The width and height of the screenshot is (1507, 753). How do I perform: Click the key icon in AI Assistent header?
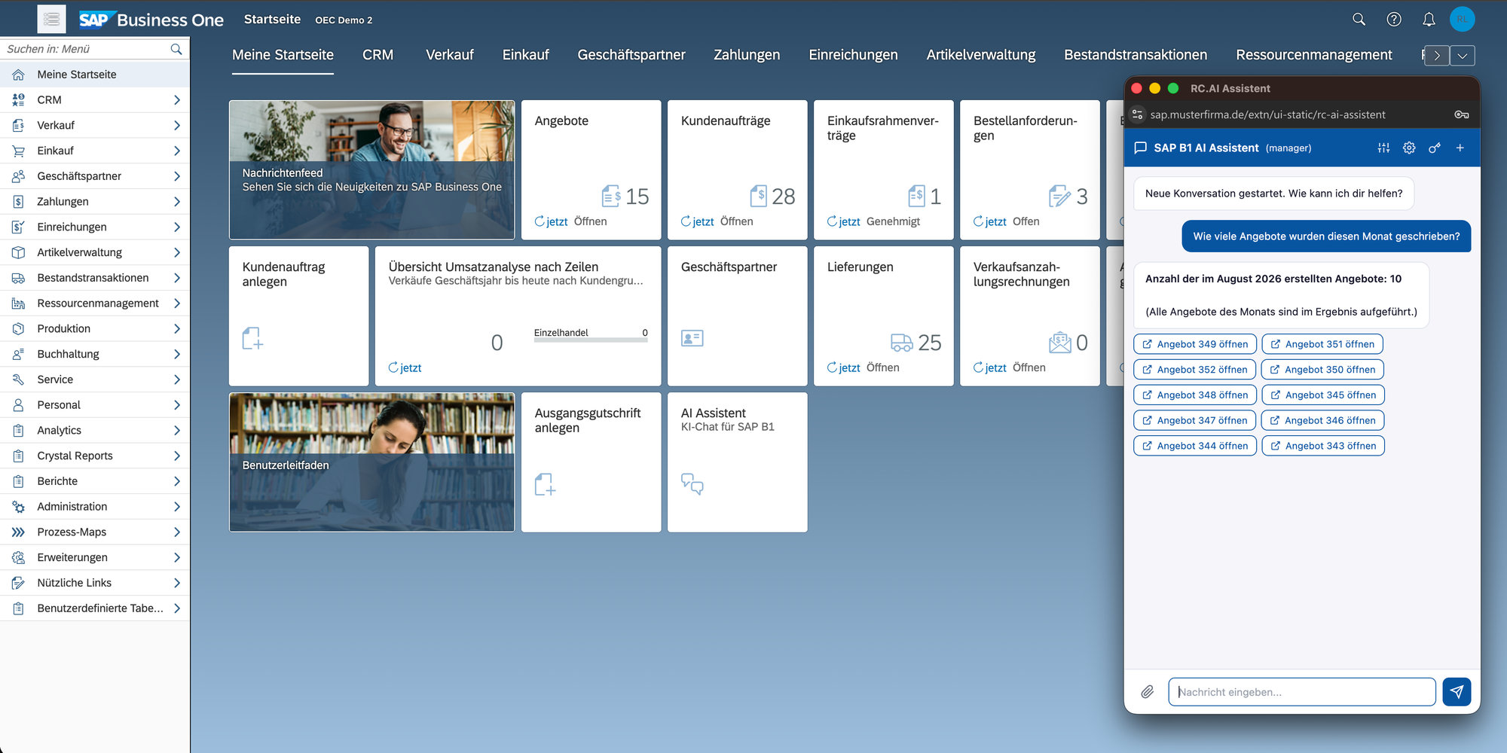pos(1435,148)
